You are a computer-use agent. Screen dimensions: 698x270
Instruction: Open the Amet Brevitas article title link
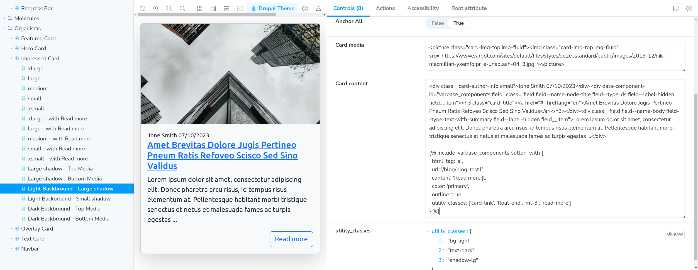223,155
